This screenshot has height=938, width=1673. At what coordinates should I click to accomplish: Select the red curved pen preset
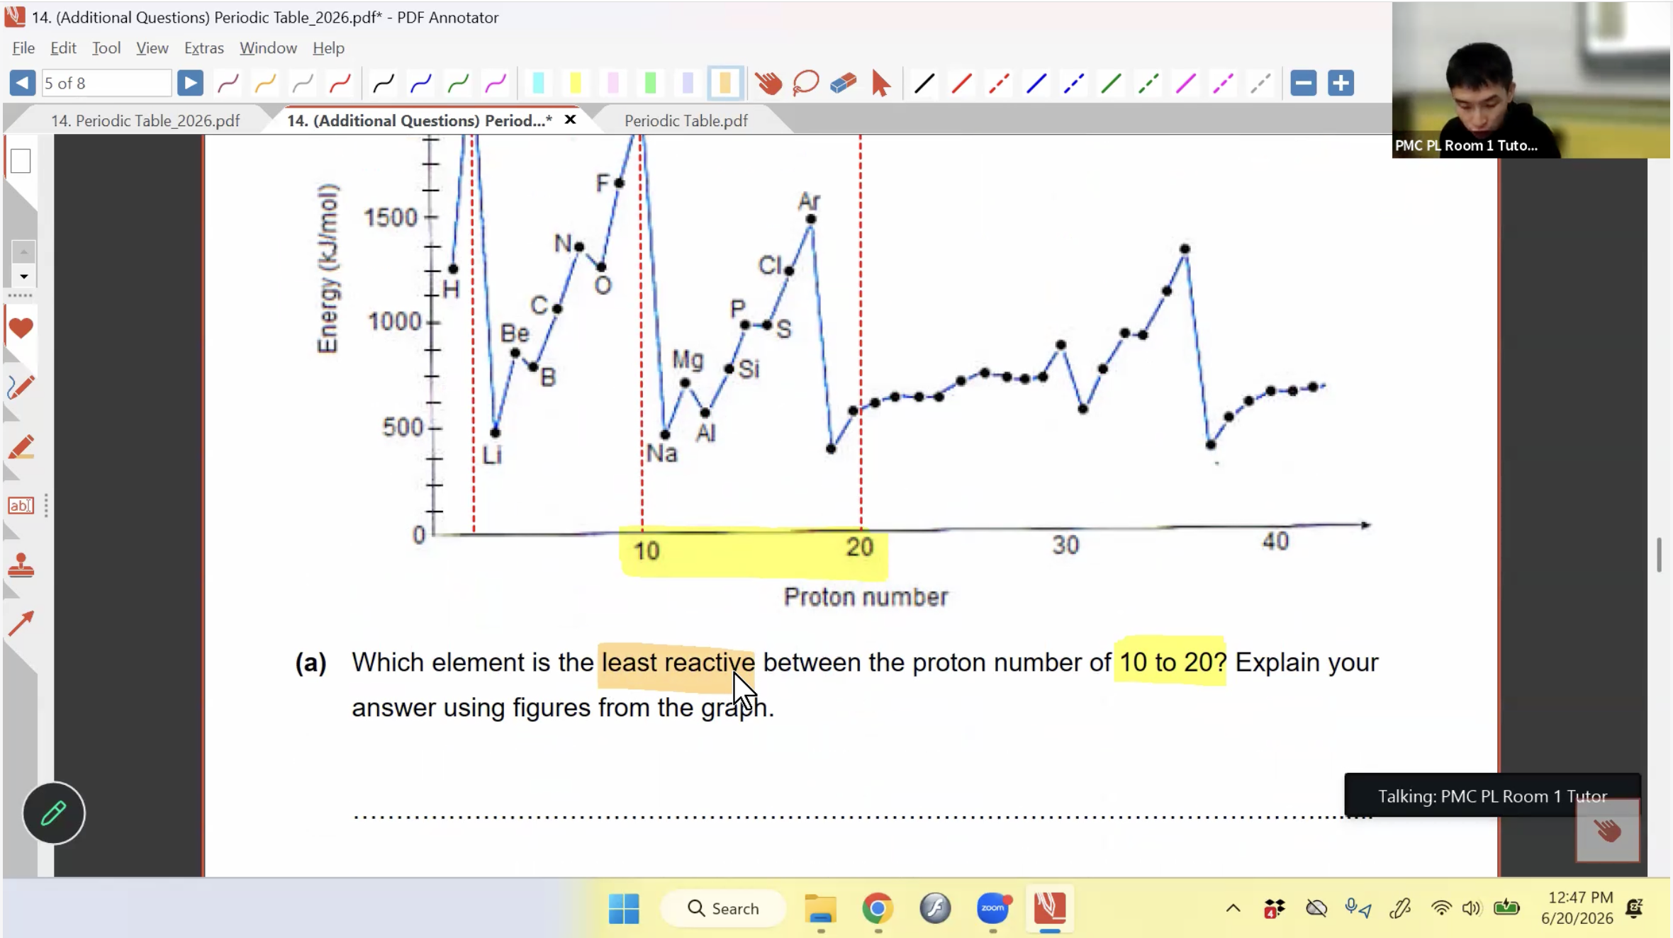point(340,84)
